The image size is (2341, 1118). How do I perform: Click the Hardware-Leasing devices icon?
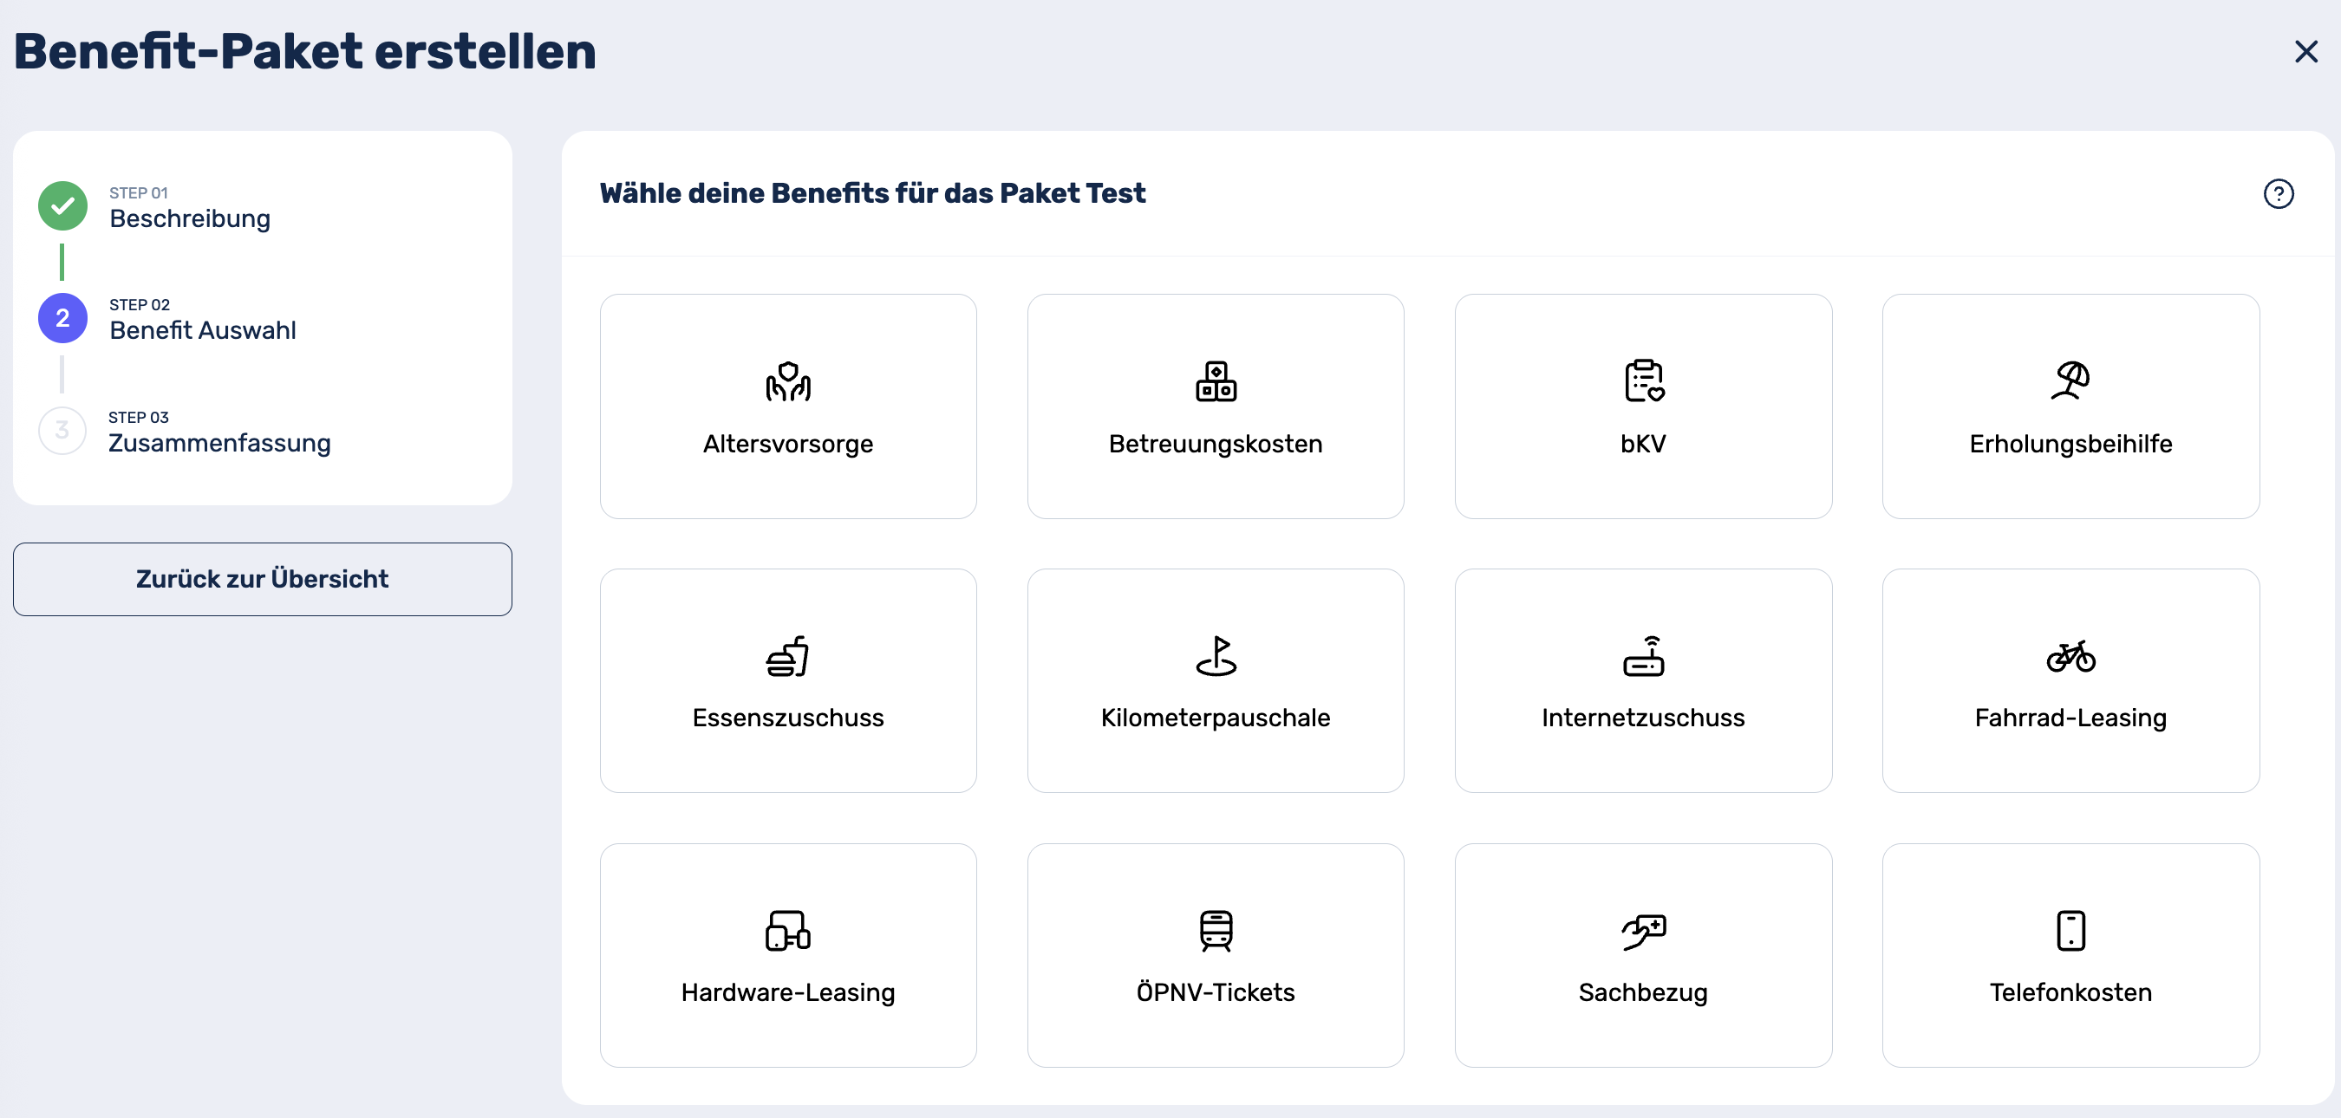[787, 930]
